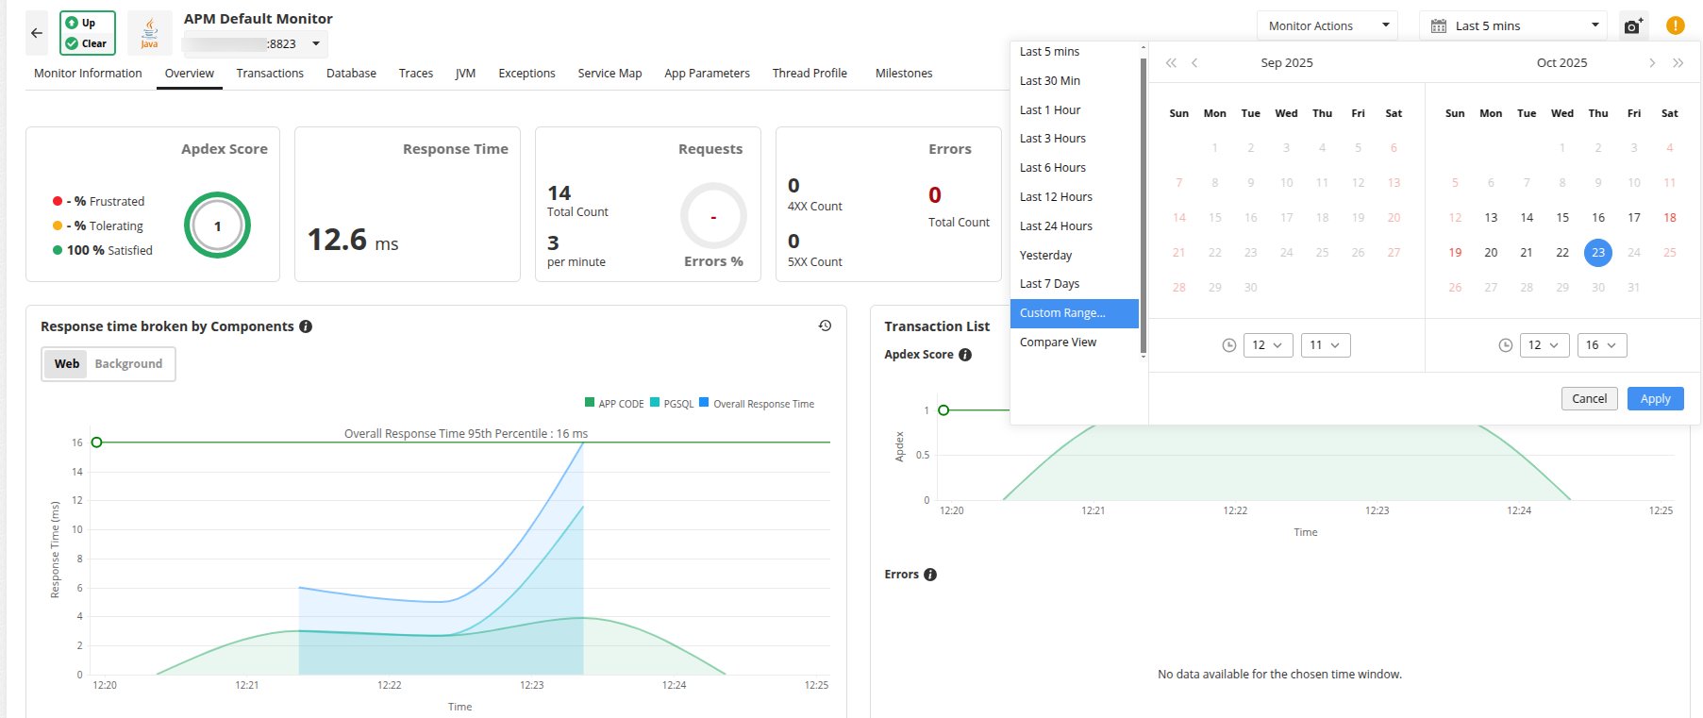Viewport: 1703px width, 718px height.
Task: Open the Exceptions tab
Action: 526,74
